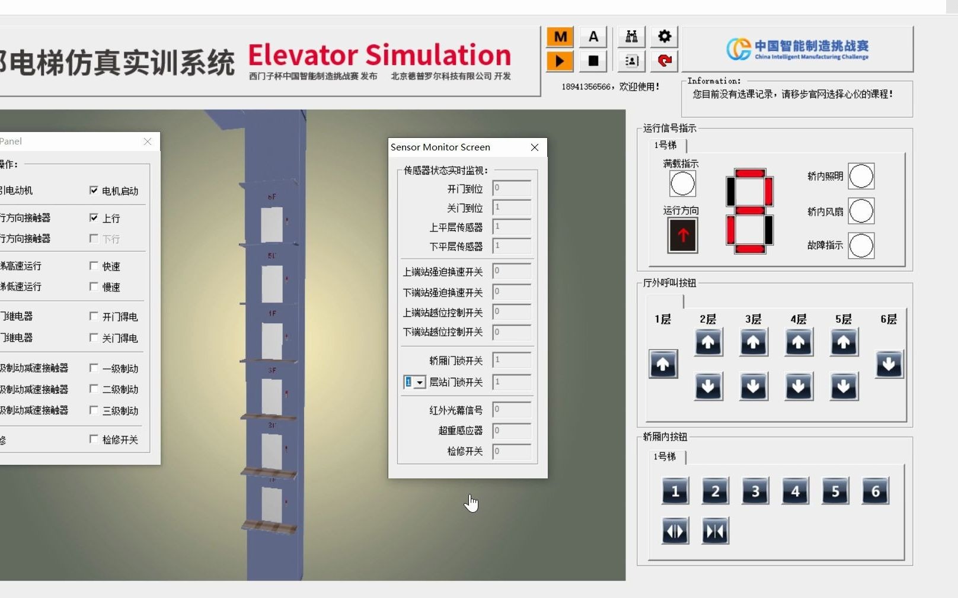Click the 层站门锁开关 value field
Image resolution: width=958 pixels, height=598 pixels.
tap(512, 382)
